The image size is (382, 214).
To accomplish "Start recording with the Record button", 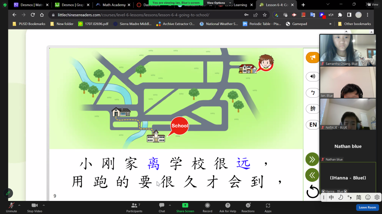I will (207, 207).
